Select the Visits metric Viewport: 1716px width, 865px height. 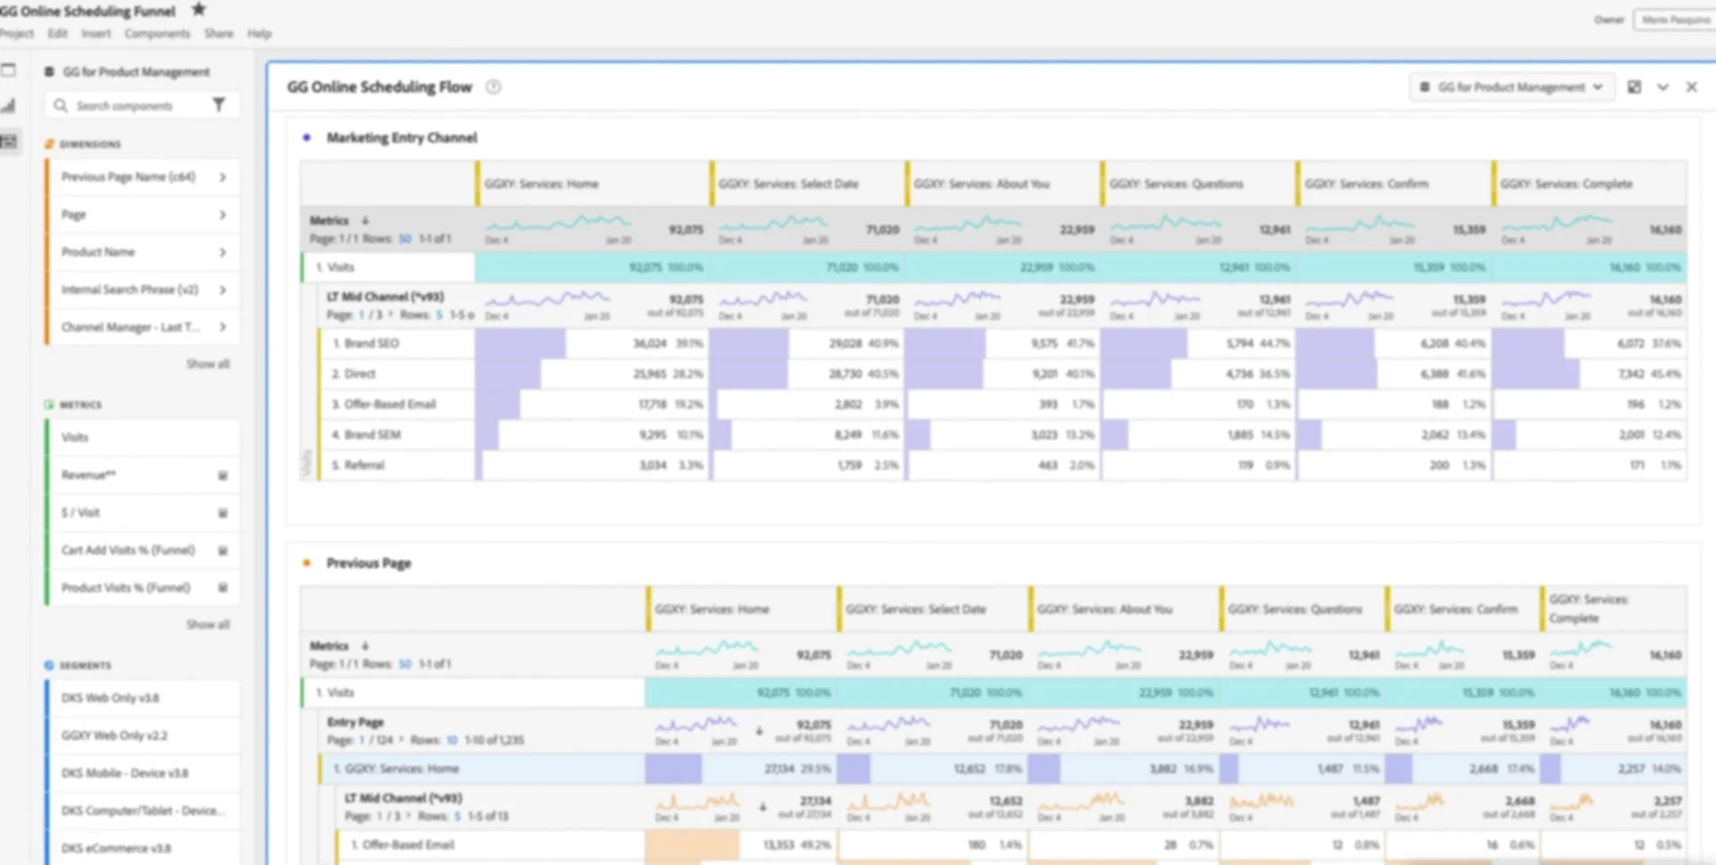(x=142, y=437)
